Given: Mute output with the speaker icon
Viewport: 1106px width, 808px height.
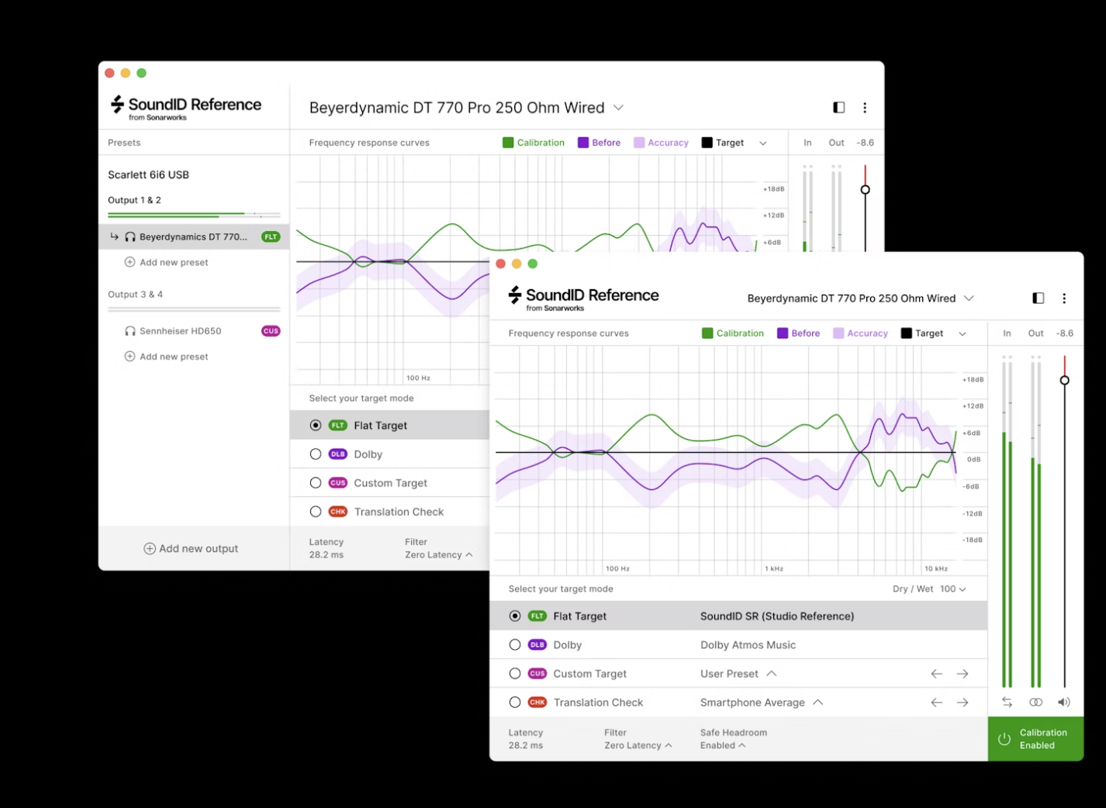Looking at the screenshot, I should (x=1064, y=702).
